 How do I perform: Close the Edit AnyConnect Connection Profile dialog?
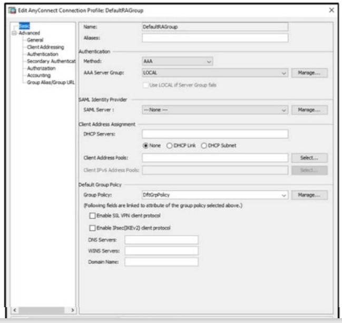point(331,10)
